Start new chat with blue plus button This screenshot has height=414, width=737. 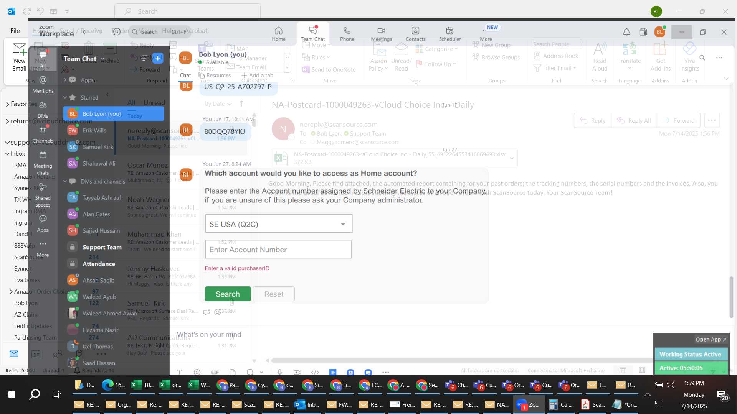(x=158, y=58)
